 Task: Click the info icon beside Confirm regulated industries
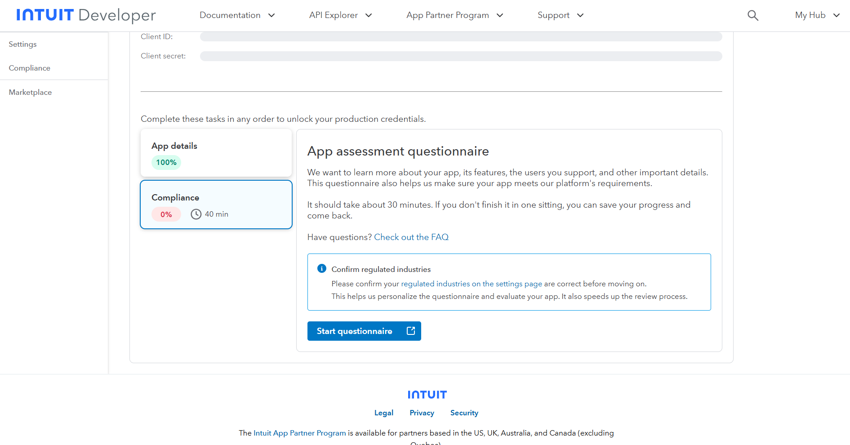point(322,268)
